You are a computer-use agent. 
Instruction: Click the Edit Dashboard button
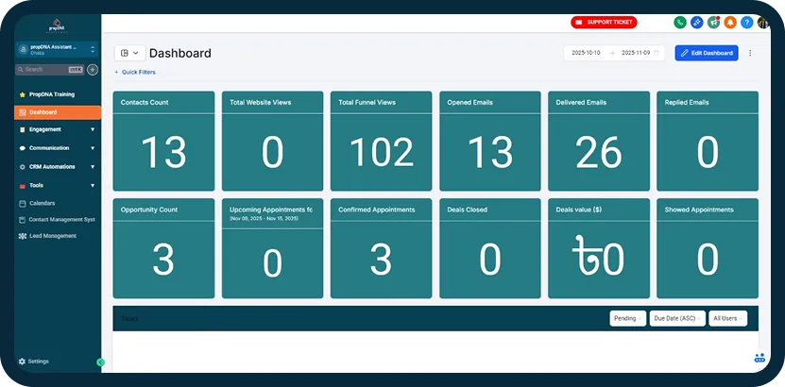pos(707,53)
